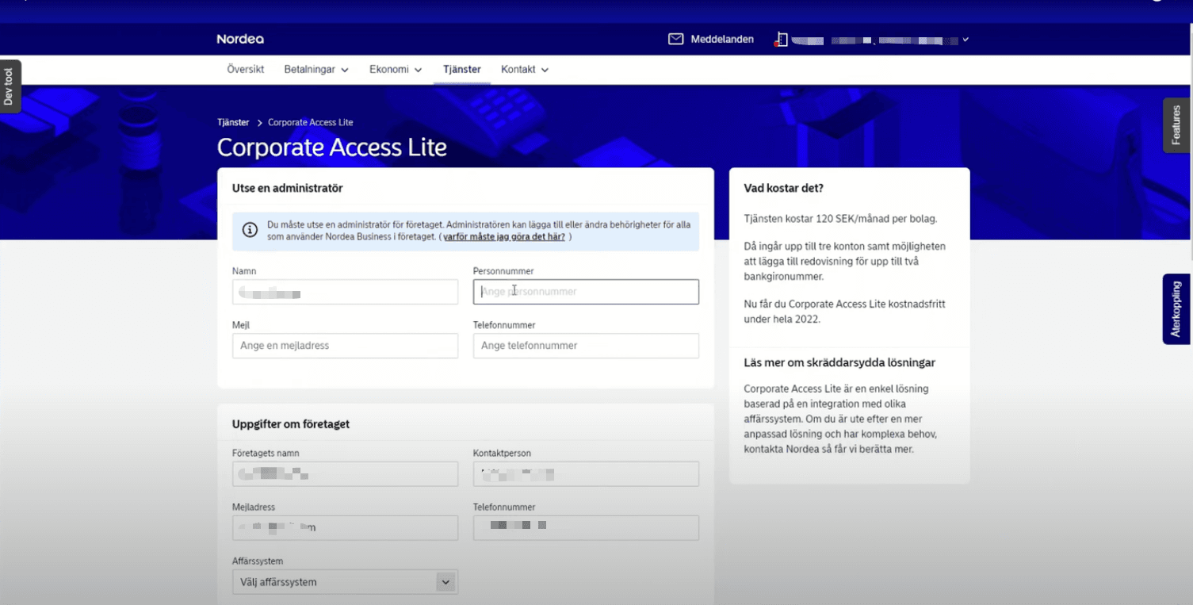Click the company Mejladress field
The height and width of the screenshot is (605, 1193).
[345, 528]
